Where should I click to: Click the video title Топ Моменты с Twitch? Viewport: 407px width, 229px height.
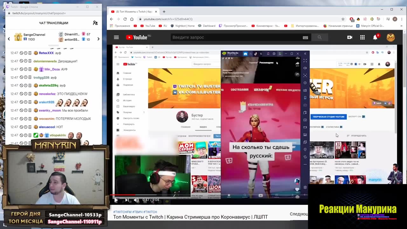point(190,217)
